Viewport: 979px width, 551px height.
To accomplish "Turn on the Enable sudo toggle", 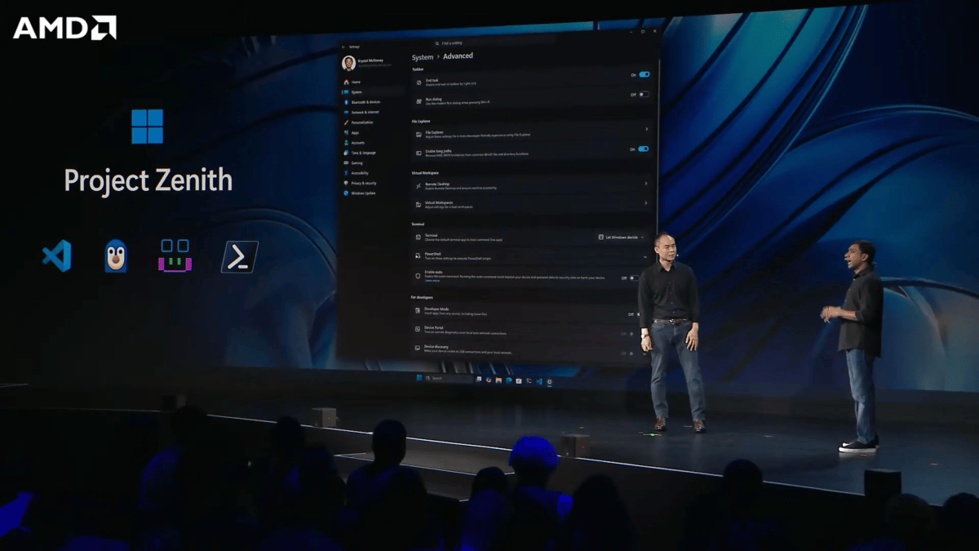I will 634,278.
